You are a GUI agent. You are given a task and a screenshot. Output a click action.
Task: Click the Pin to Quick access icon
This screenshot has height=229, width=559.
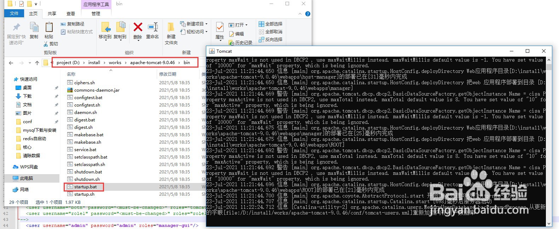pyautogui.click(x=16, y=27)
